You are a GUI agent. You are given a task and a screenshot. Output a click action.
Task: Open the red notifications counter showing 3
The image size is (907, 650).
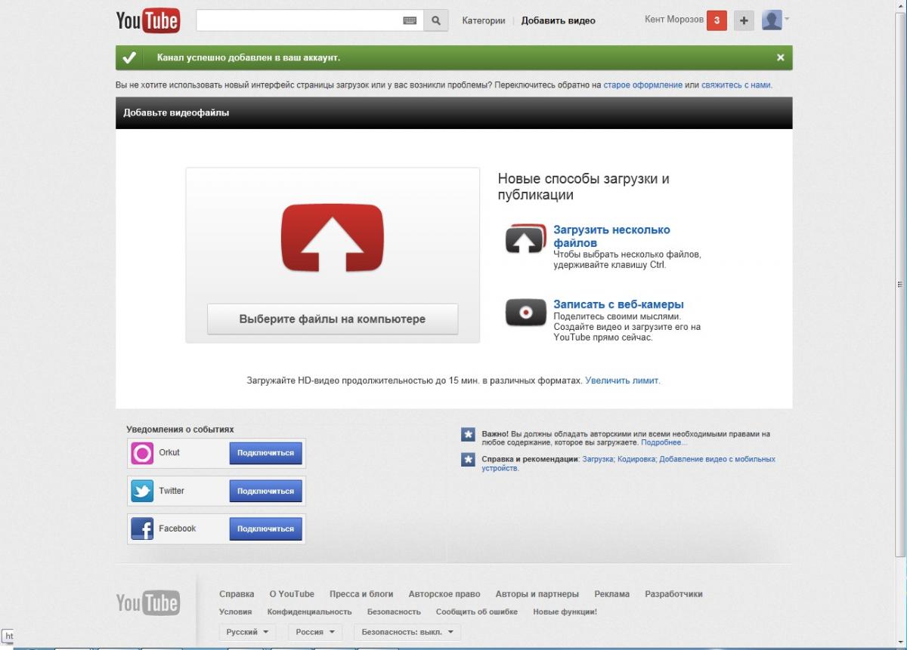(717, 20)
